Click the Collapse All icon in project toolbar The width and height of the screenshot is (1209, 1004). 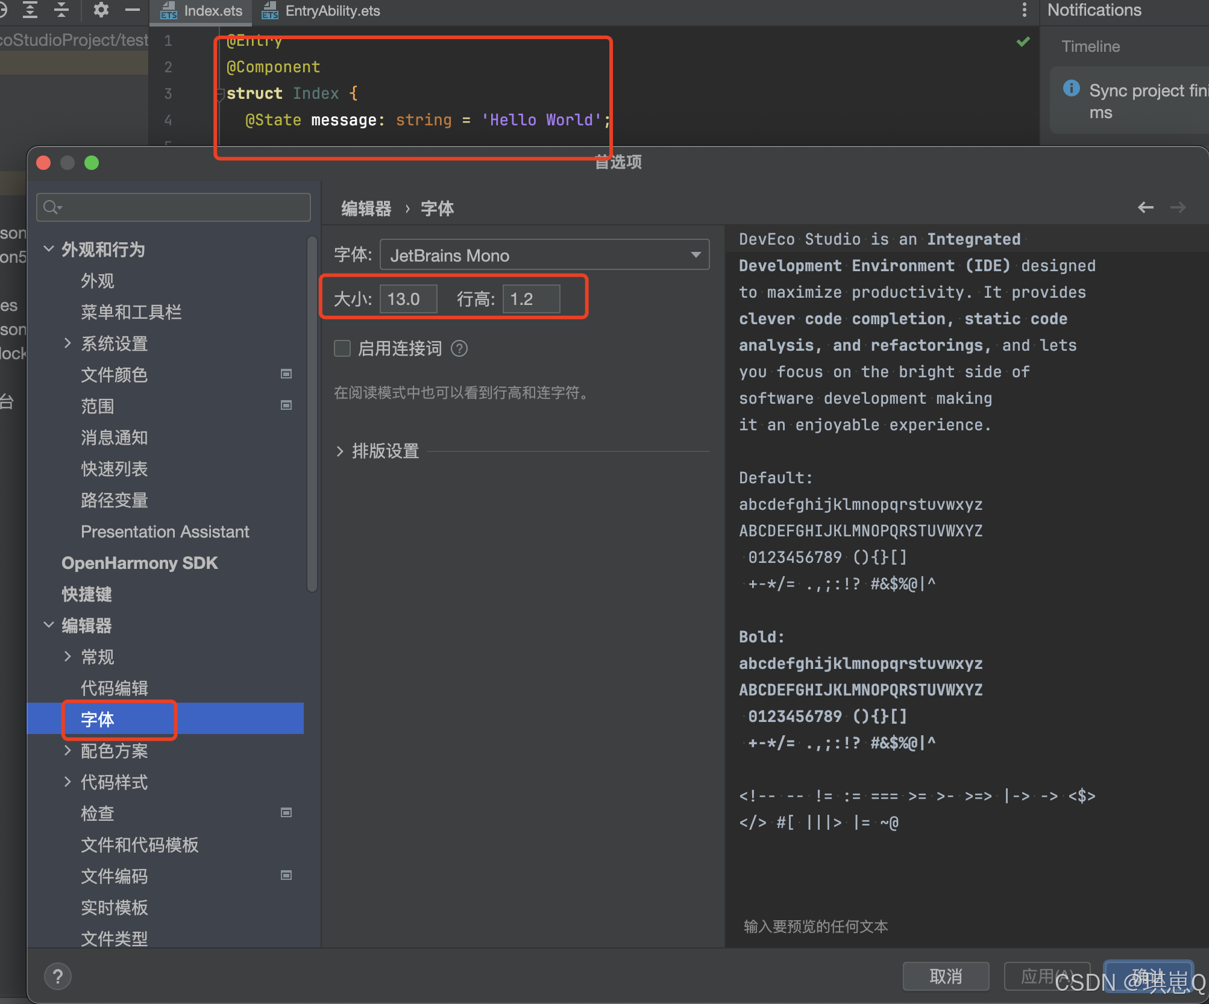61,10
